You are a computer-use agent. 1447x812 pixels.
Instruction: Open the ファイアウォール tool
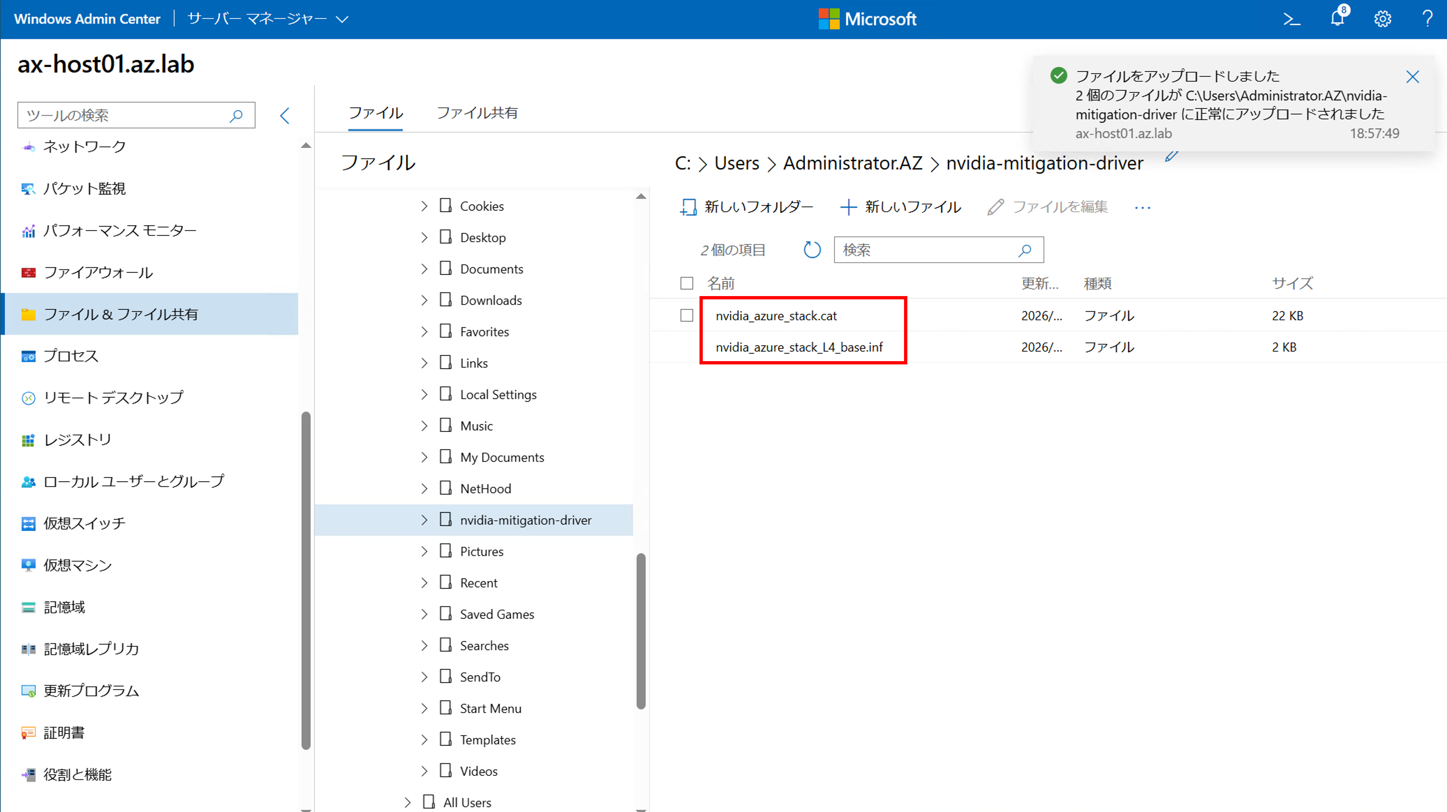pyautogui.click(x=98, y=272)
